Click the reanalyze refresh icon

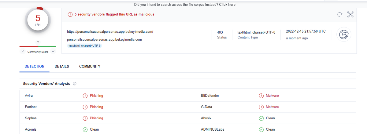[x=339, y=14]
